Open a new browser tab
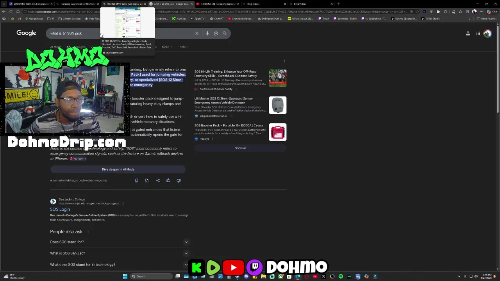Image resolution: width=500 pixels, height=281 pixels. point(339,4)
